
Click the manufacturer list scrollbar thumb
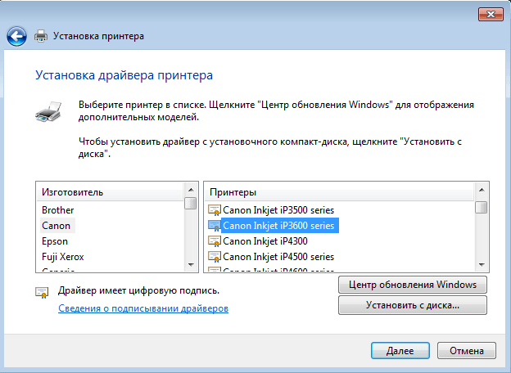191,203
